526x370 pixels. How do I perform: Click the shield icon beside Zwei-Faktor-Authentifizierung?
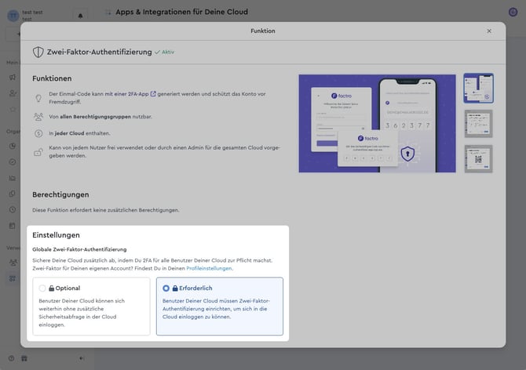pos(38,52)
